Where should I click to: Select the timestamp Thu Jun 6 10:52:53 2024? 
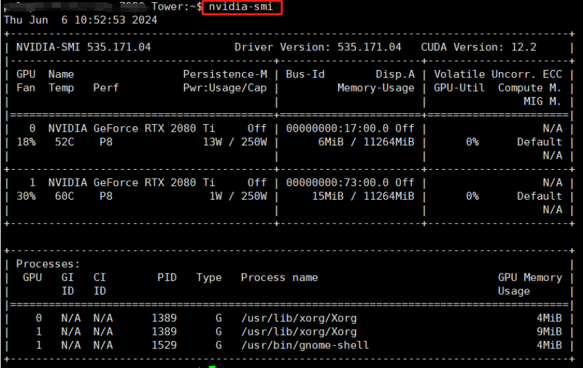point(81,20)
